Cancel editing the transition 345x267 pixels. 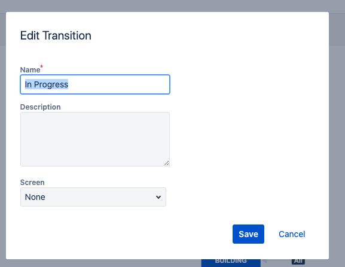point(292,234)
